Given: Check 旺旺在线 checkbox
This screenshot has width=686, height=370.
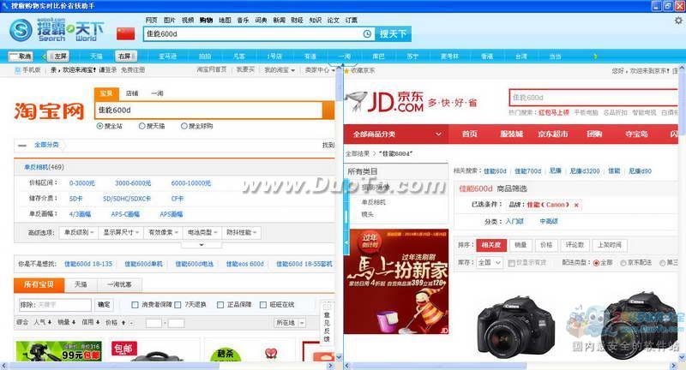Looking at the screenshot, I should point(263,304).
